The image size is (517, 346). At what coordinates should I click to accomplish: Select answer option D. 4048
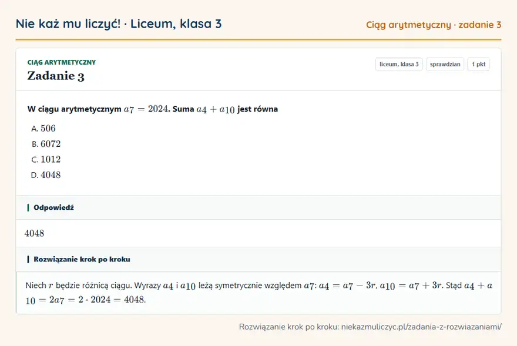click(x=46, y=175)
